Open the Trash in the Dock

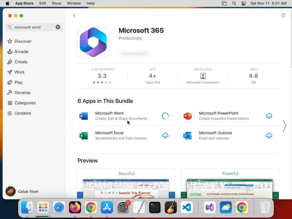(265, 207)
